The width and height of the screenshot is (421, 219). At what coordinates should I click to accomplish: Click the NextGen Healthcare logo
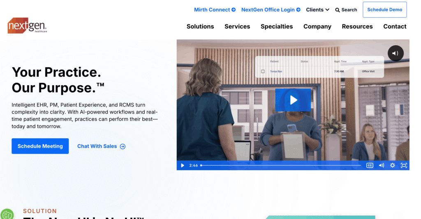click(x=27, y=26)
